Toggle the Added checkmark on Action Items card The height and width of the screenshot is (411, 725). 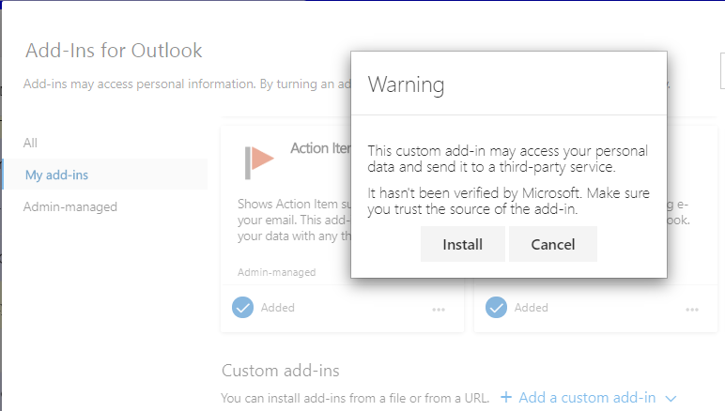click(242, 308)
